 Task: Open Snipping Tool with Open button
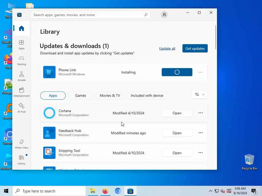tap(177, 153)
